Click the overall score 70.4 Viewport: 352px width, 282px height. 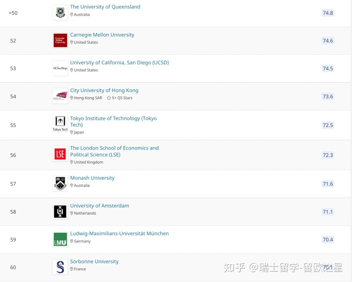[328, 240]
